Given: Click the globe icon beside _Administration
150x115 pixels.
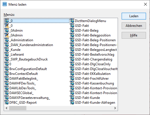Looking at the screenshot, I should coord(7,40).
